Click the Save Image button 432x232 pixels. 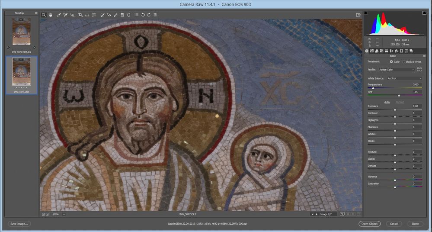(19, 224)
